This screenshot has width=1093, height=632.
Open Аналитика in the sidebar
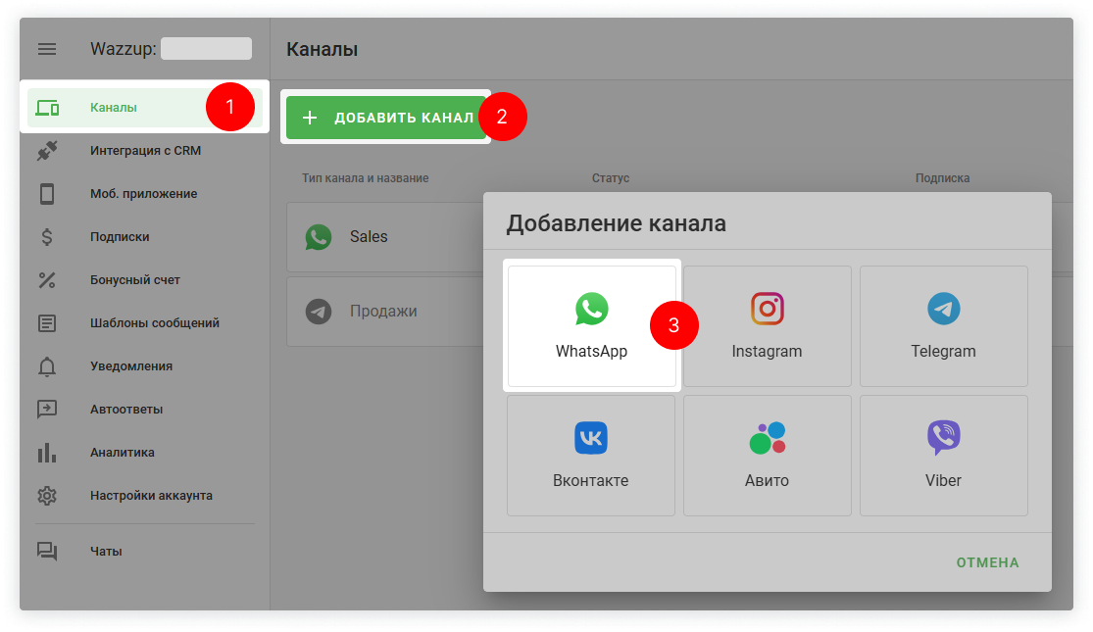coord(123,453)
